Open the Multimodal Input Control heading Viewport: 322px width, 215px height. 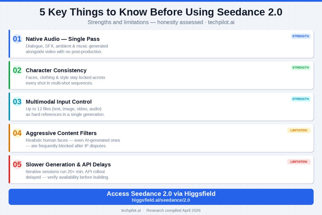click(x=58, y=102)
